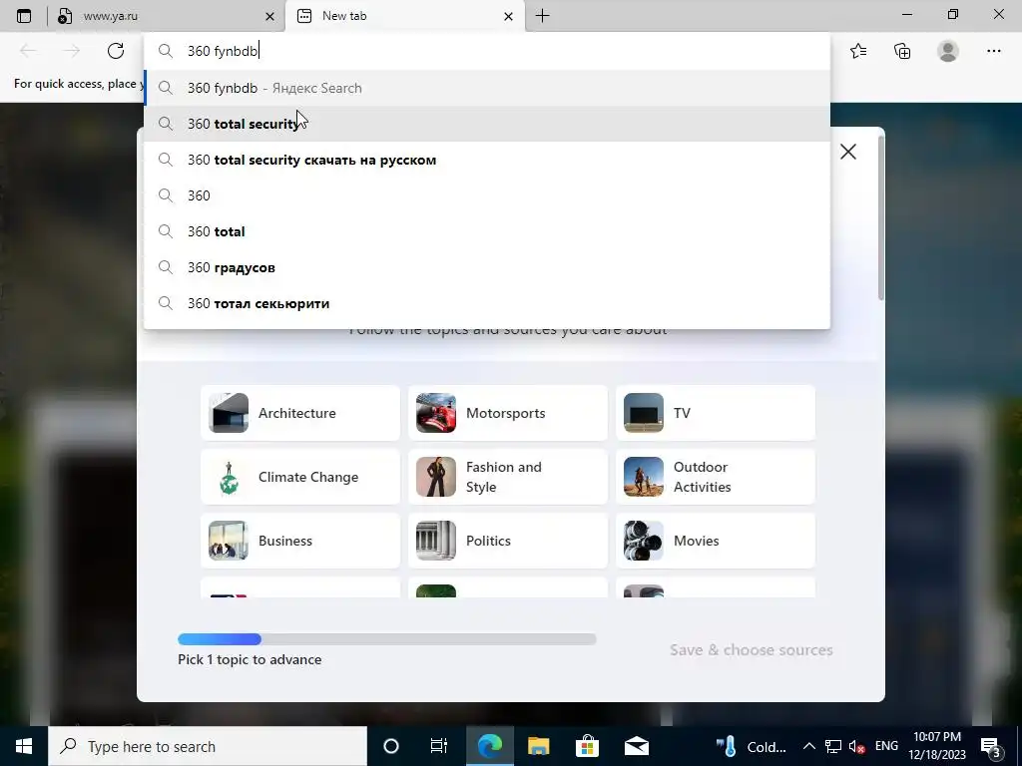Open the clock showing 10:07 PM
The height and width of the screenshot is (766, 1022).
click(937, 746)
